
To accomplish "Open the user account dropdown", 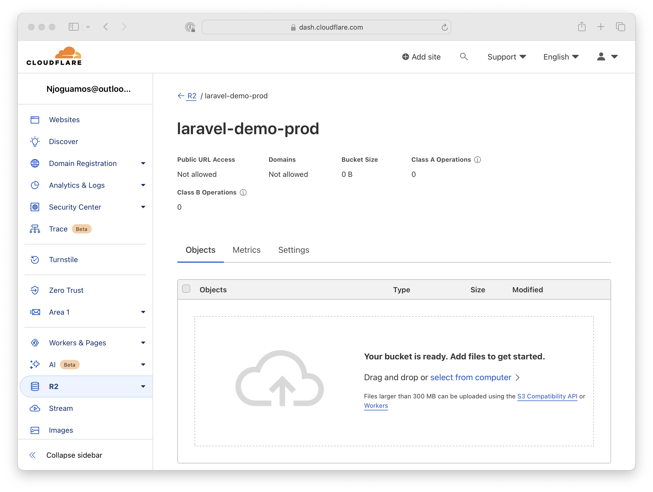I will coord(607,57).
